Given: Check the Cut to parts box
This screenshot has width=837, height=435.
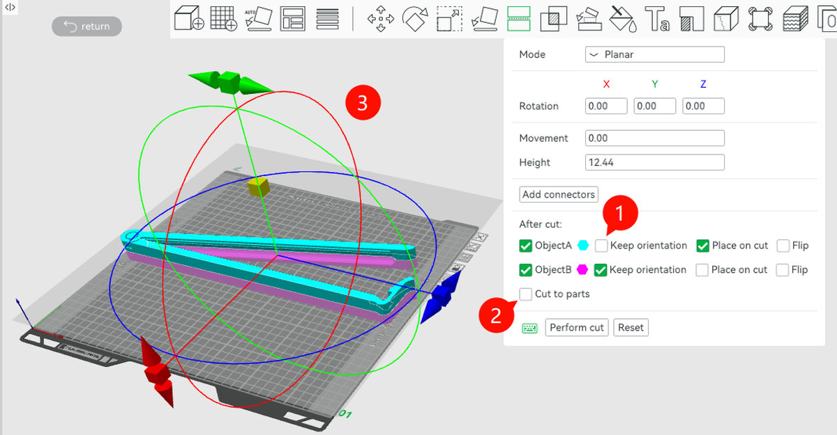Looking at the screenshot, I should click(526, 294).
